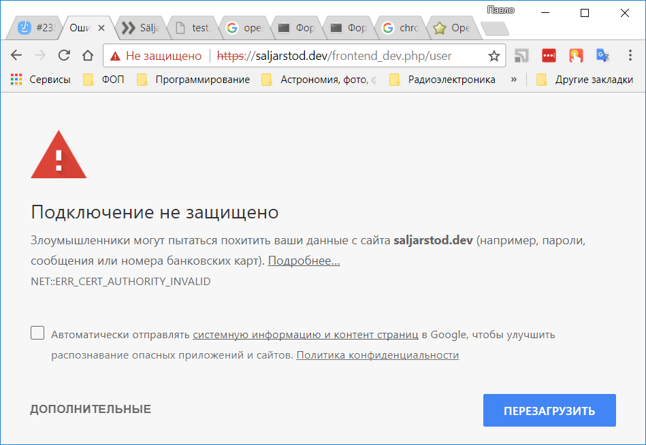Reload the page with the refresh icon
Image resolution: width=646 pixels, height=445 pixels.
pyautogui.click(x=64, y=56)
